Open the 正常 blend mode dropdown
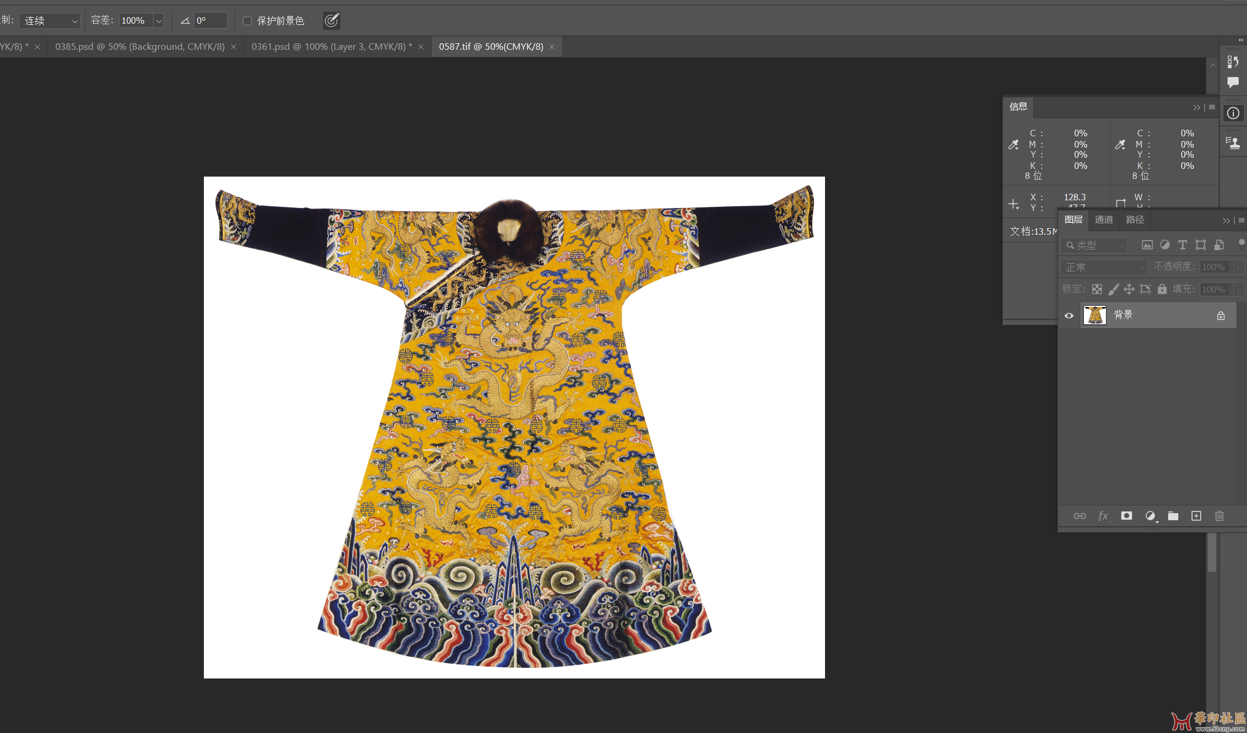The height and width of the screenshot is (733, 1247). tap(1104, 267)
